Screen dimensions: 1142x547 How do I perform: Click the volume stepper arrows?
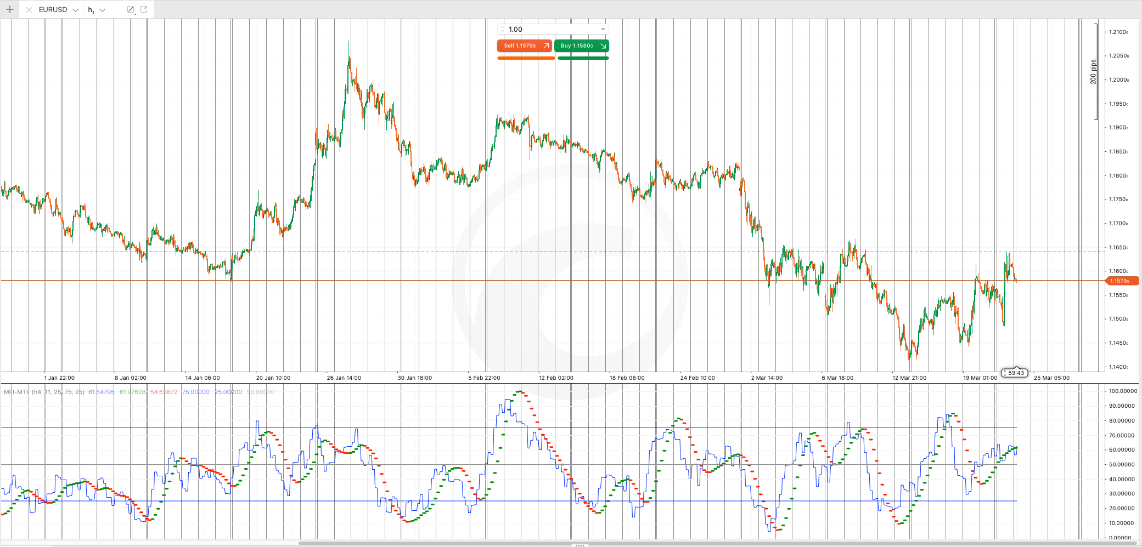[x=503, y=29]
